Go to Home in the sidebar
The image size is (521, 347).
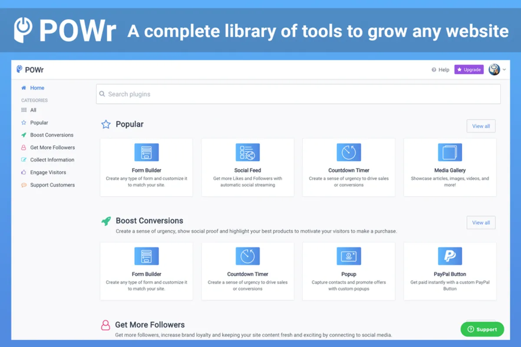click(x=37, y=88)
